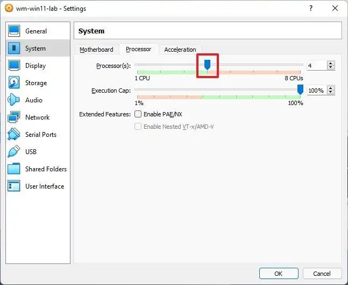Viewport: 348px width, 285px height.
Task: Click the Audio label in sidebar
Action: coord(34,100)
